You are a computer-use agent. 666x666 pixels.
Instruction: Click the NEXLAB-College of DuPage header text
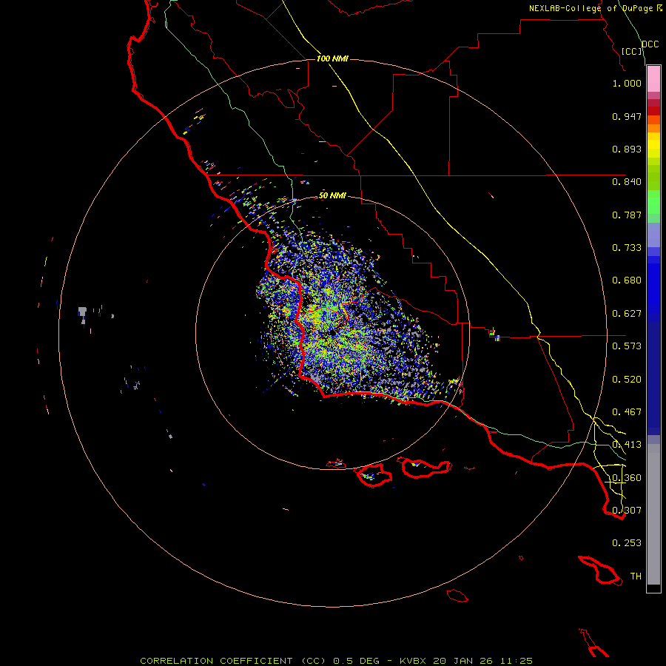[x=596, y=8]
